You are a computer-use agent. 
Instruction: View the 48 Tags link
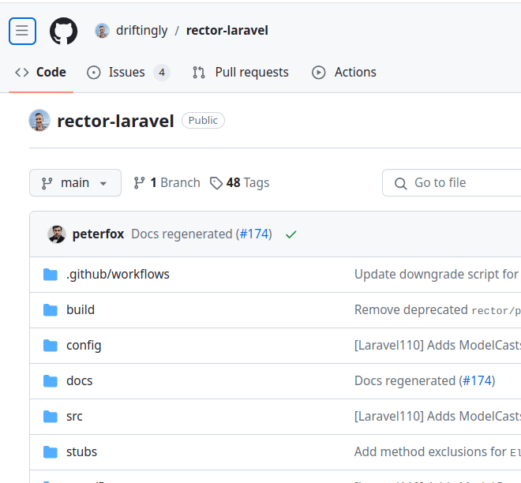(x=239, y=182)
